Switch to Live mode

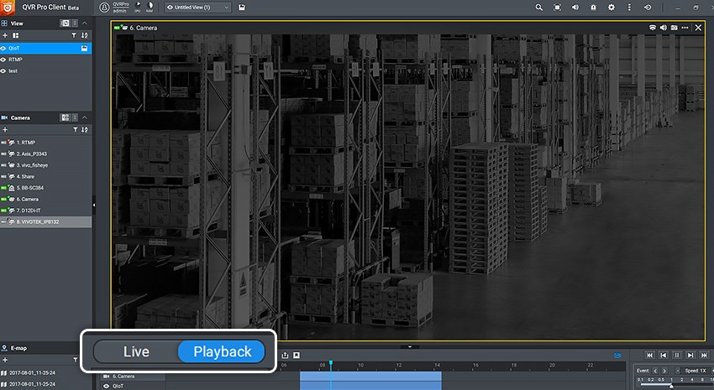[x=136, y=352]
